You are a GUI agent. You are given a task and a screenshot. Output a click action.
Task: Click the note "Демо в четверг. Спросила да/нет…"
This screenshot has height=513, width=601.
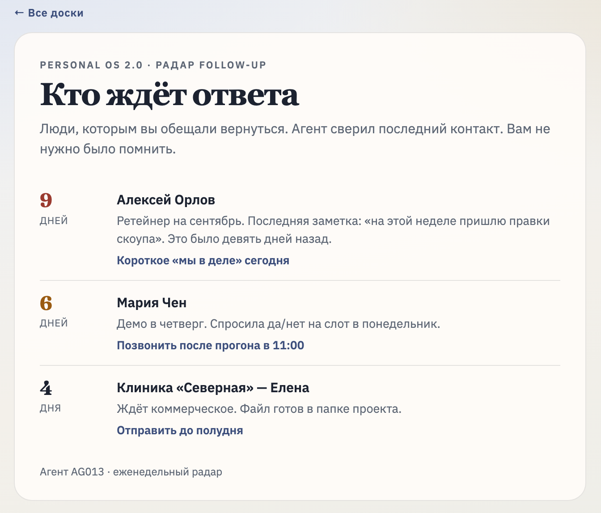click(x=279, y=324)
